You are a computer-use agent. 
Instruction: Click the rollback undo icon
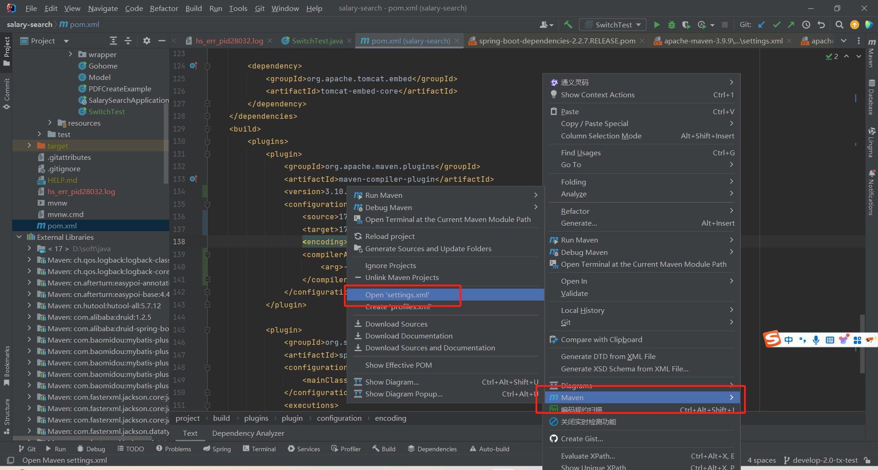pyautogui.click(x=821, y=25)
